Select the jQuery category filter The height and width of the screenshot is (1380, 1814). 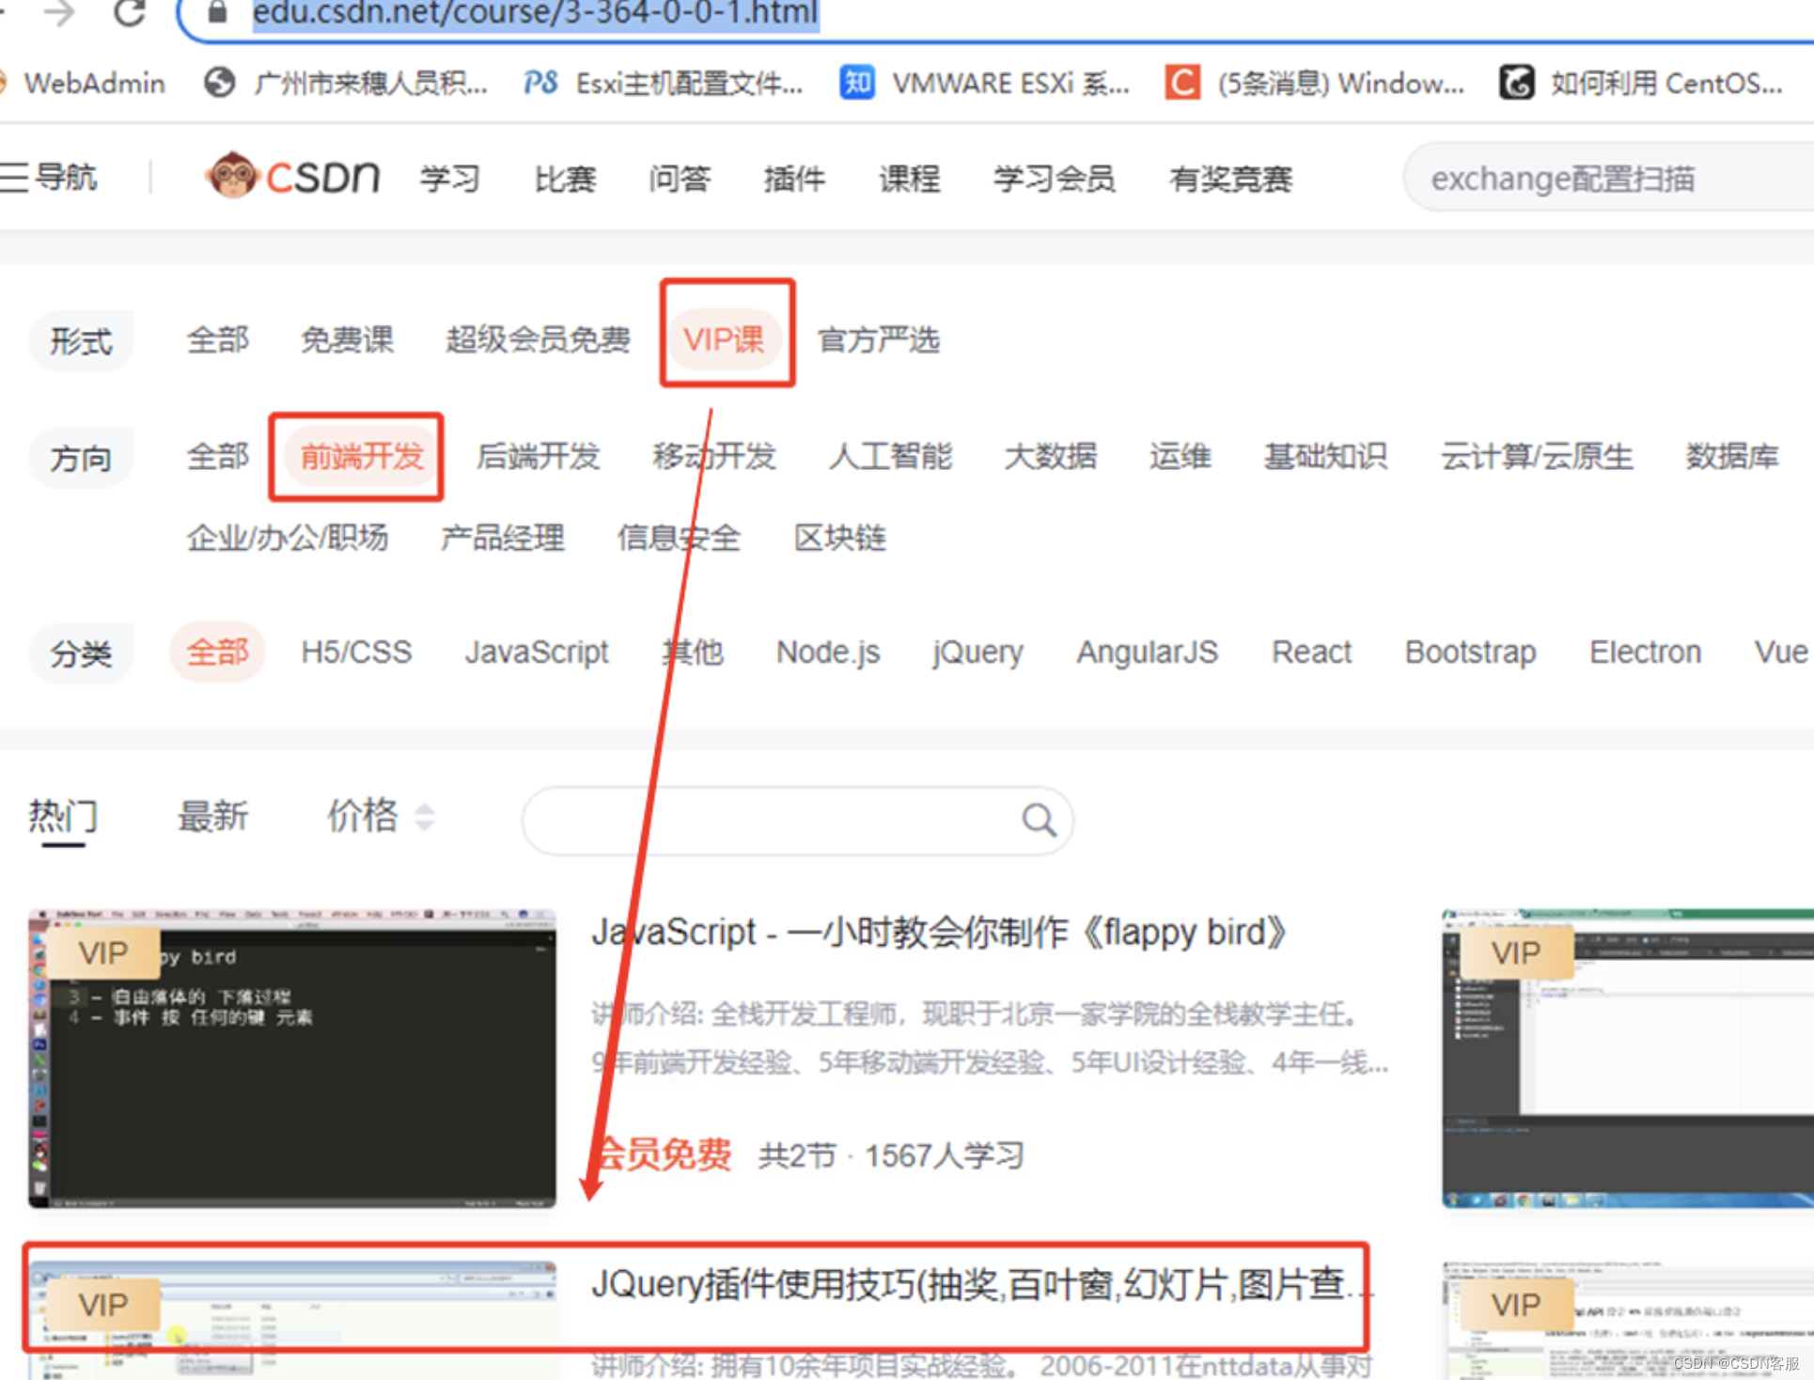[x=977, y=652]
